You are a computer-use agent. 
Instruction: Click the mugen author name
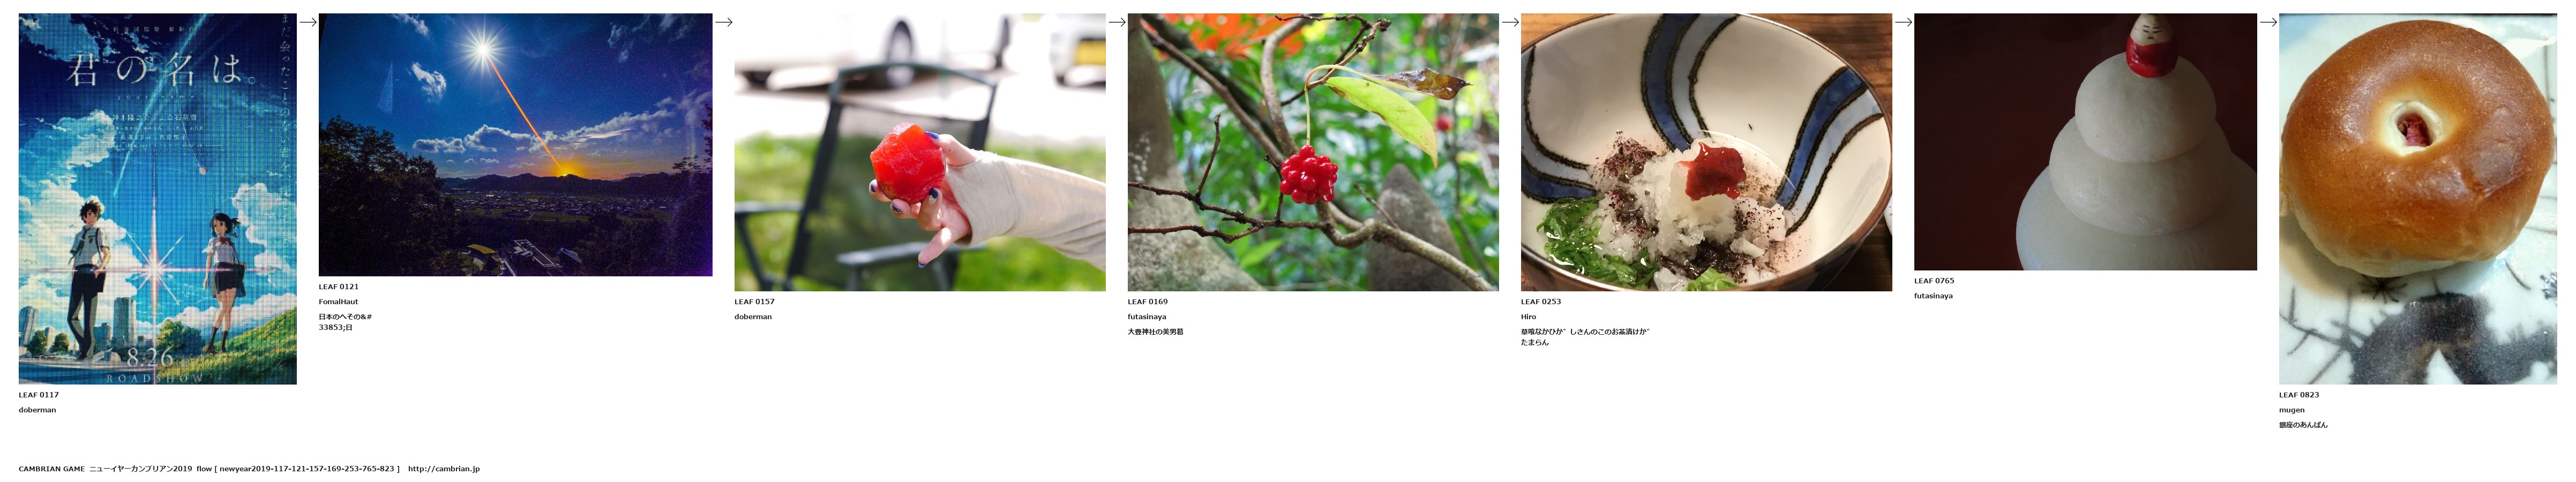tap(2292, 410)
